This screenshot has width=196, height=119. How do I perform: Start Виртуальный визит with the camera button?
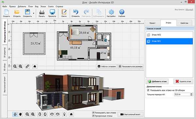tap(130, 114)
